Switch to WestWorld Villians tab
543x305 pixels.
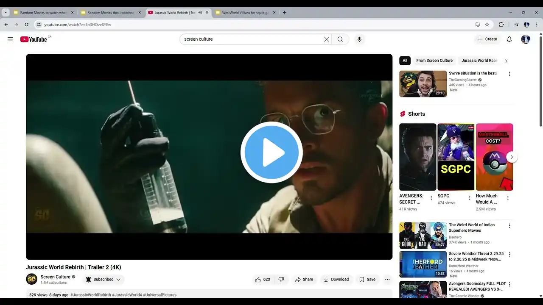(x=246, y=13)
